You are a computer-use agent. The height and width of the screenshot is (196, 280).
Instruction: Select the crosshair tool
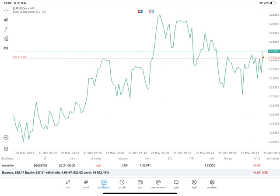[6, 11]
